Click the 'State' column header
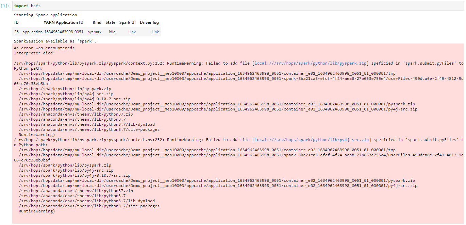The image size is (466, 225). click(110, 22)
